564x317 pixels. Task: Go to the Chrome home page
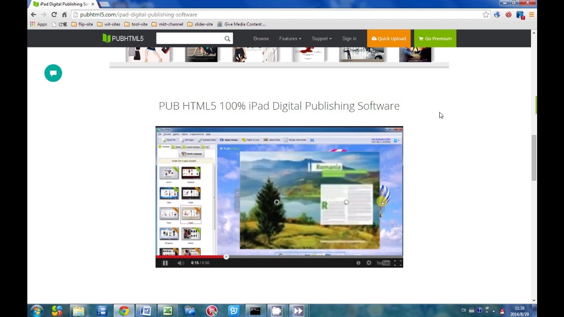pyautogui.click(x=64, y=15)
